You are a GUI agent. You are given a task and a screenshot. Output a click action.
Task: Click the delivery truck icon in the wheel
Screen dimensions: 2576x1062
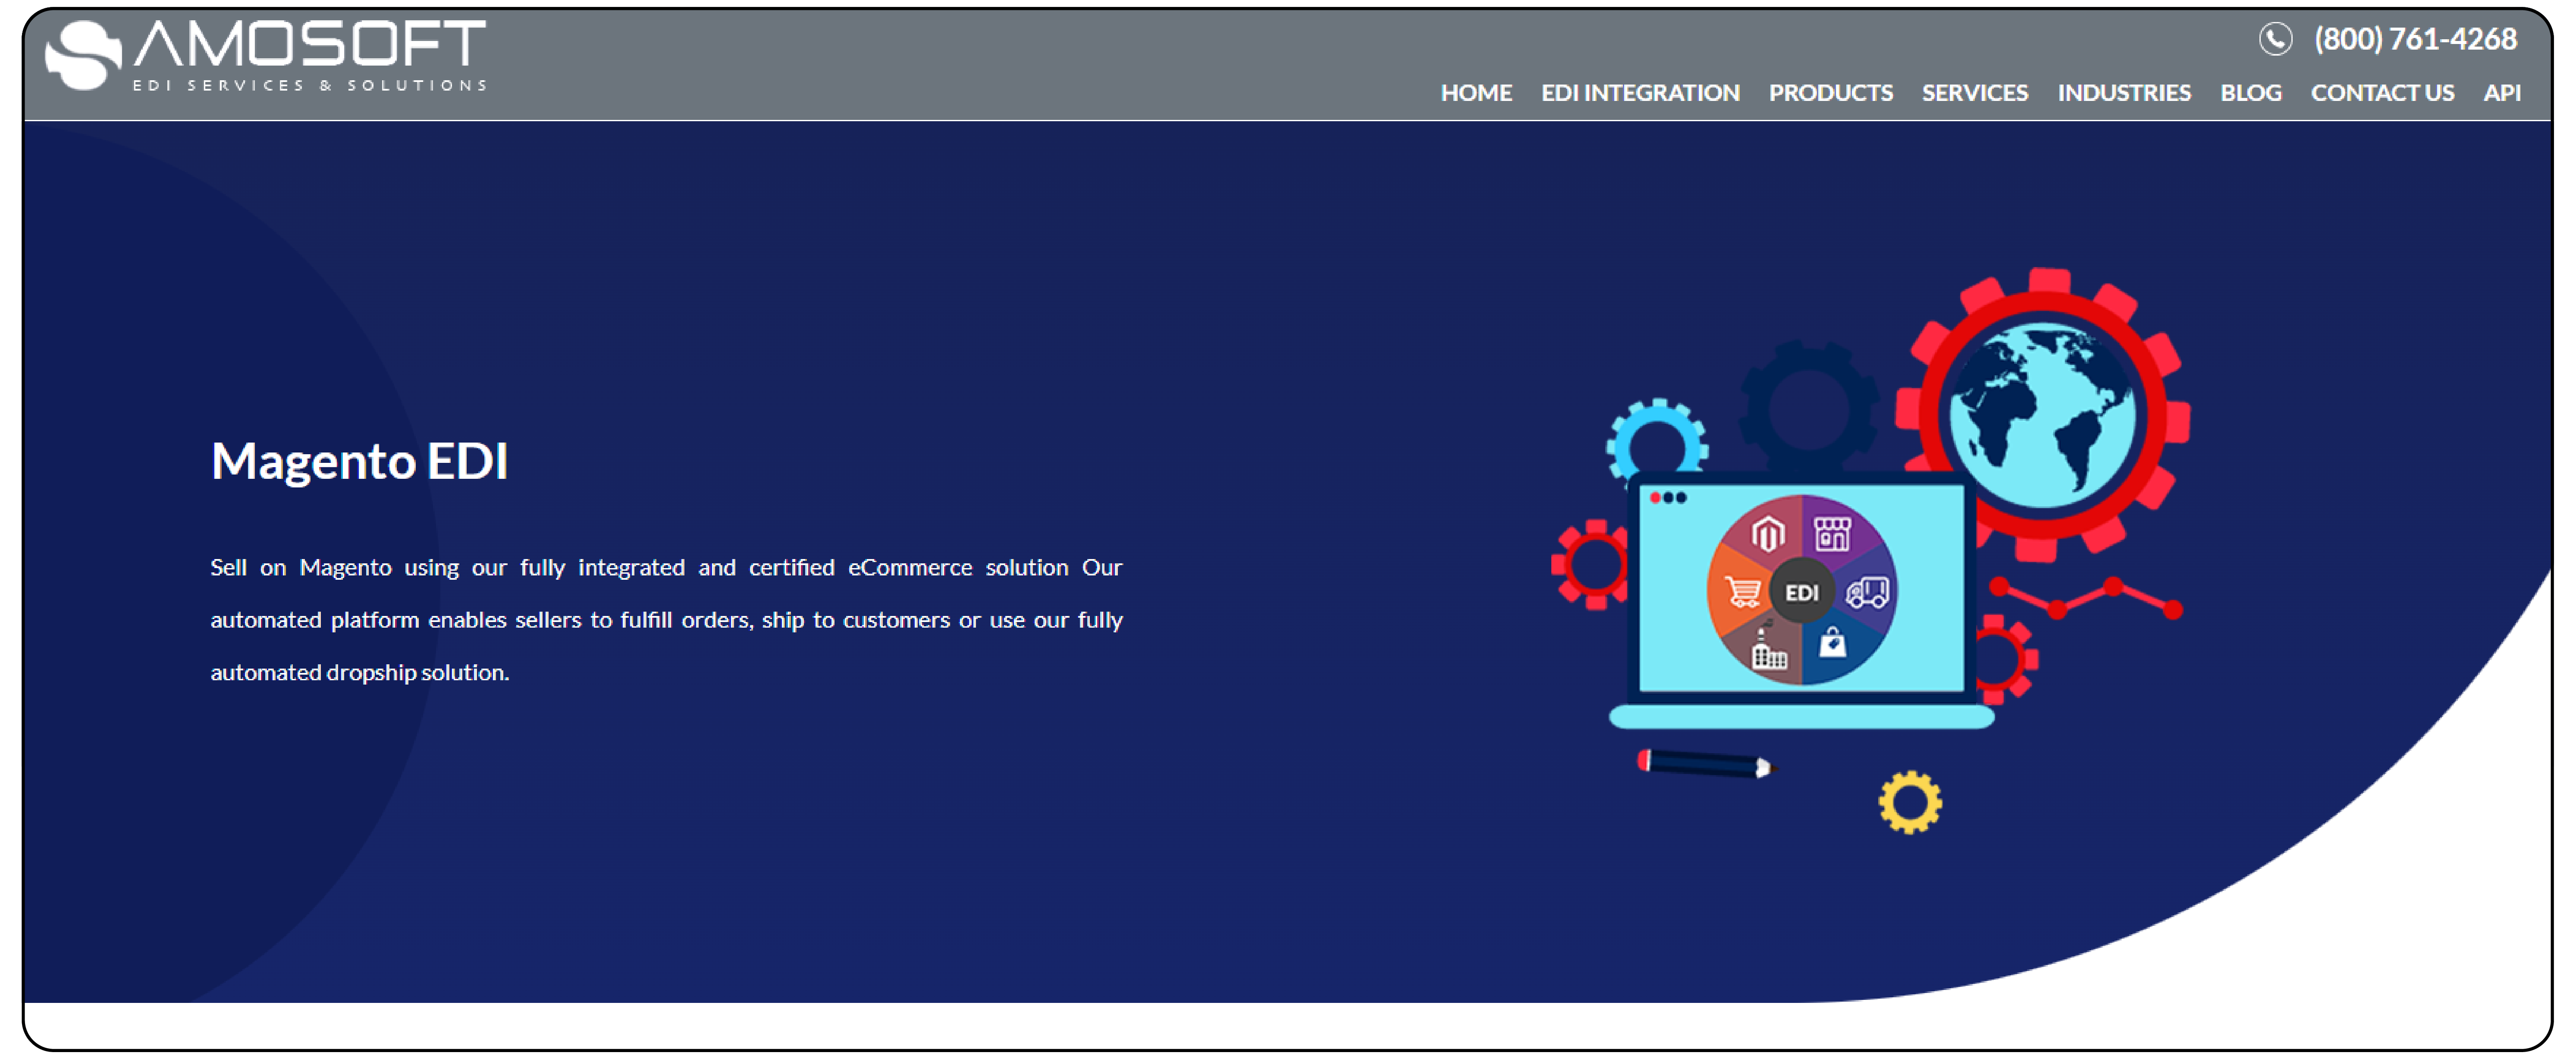click(x=1866, y=592)
